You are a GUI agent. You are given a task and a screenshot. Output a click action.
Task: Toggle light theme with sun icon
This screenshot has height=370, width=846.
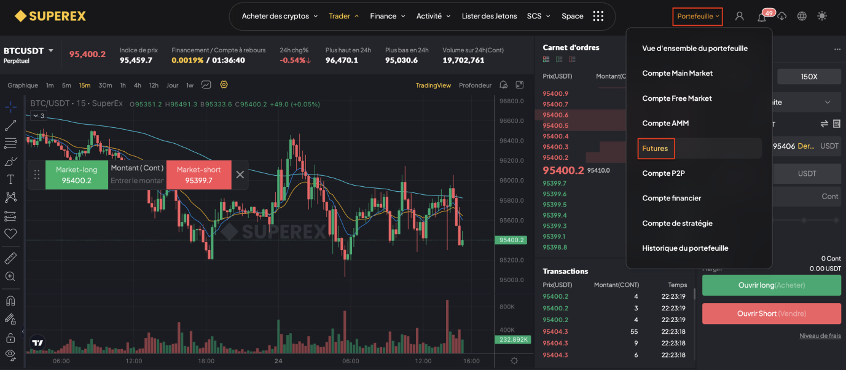click(822, 17)
